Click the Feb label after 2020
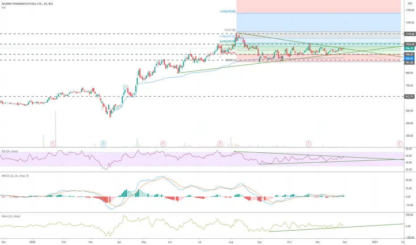 pyautogui.click(x=63, y=242)
